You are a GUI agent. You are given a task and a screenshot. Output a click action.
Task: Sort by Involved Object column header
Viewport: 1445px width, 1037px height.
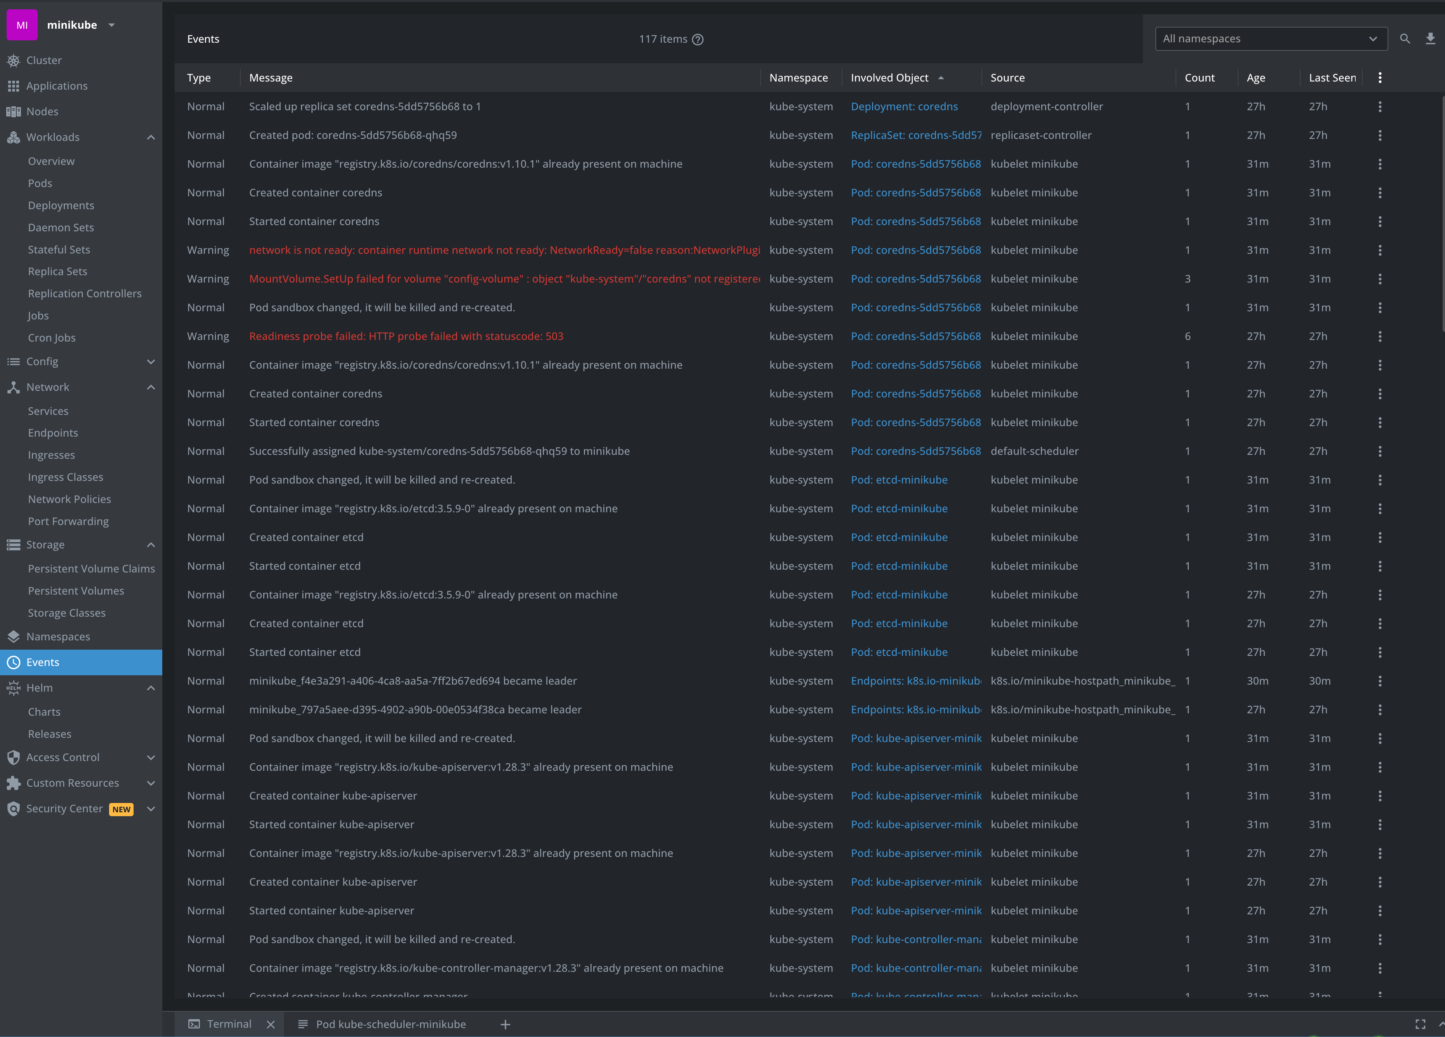click(x=889, y=78)
